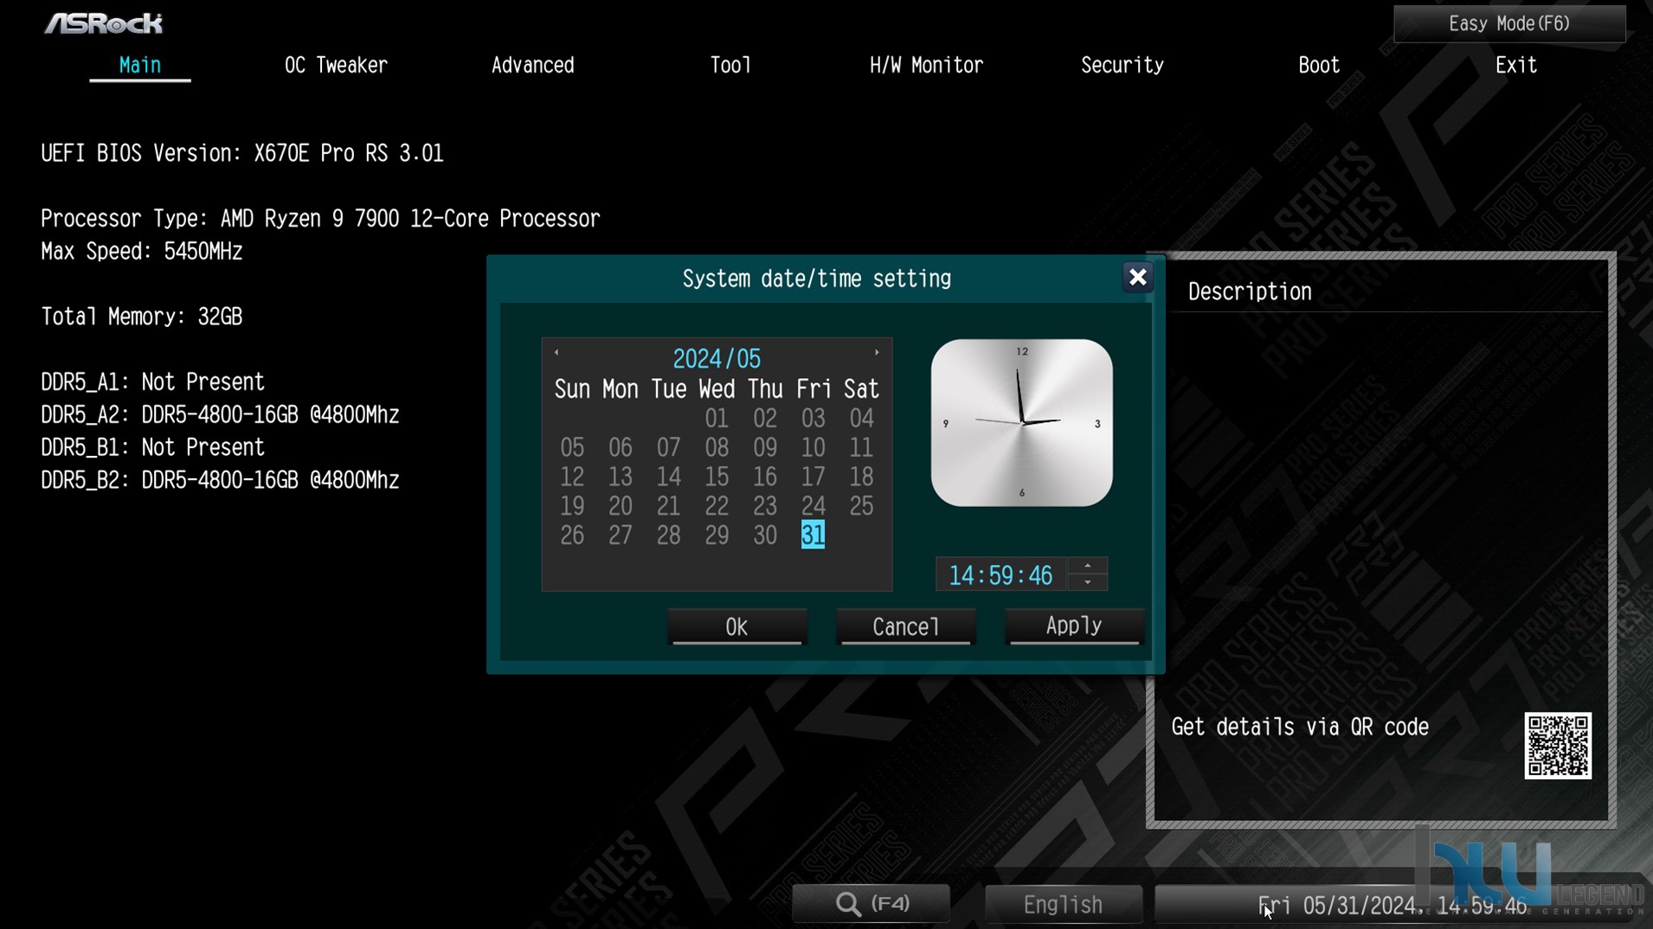The width and height of the screenshot is (1653, 929).
Task: Select day 10 in the calendar
Action: coord(813,448)
